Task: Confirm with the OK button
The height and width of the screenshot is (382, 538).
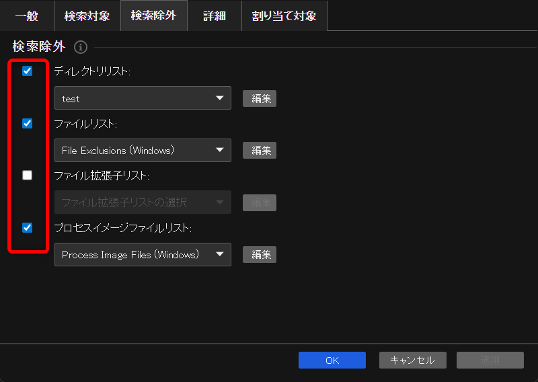Action: tap(332, 360)
